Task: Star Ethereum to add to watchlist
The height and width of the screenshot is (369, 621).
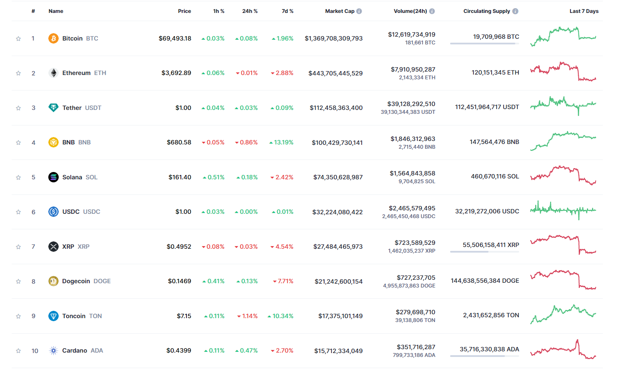Action: (19, 73)
